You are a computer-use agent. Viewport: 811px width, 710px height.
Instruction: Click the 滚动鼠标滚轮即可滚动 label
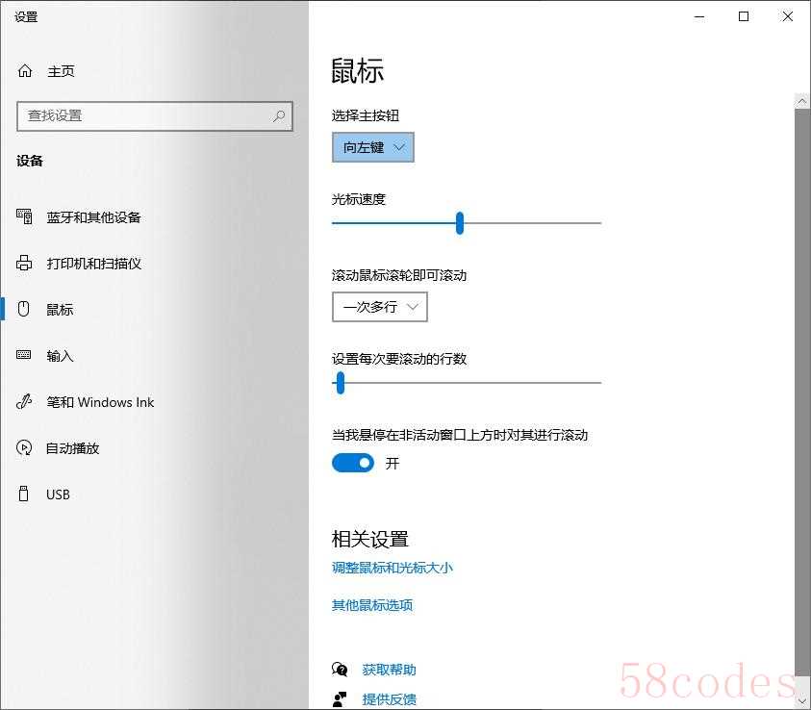pos(399,275)
